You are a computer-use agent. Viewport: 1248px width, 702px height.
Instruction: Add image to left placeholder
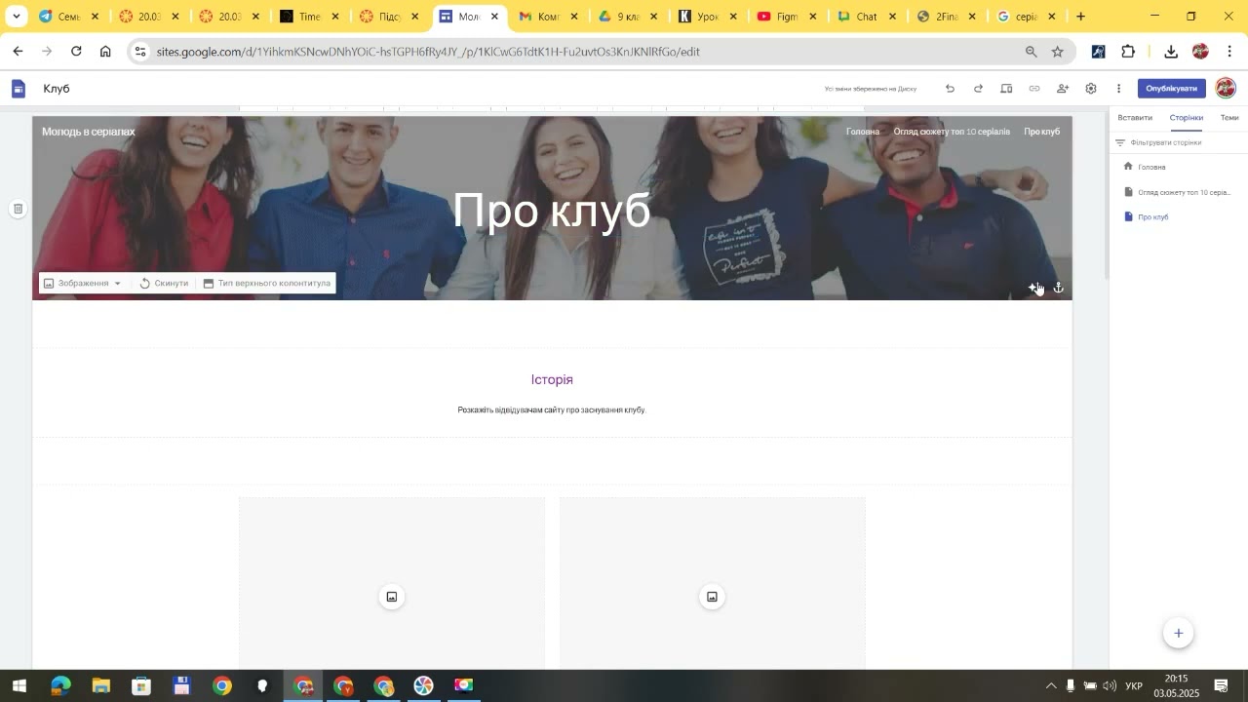[392, 597]
